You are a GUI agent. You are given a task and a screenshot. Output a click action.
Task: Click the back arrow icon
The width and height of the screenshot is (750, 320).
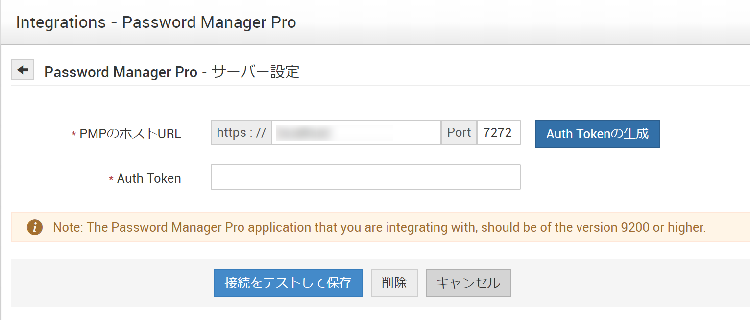23,70
